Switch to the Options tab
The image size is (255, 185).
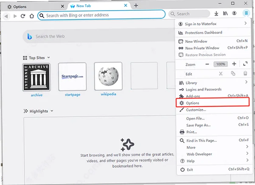tap(35, 7)
